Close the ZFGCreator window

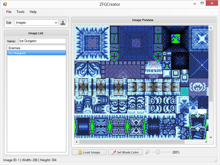click(212, 3)
